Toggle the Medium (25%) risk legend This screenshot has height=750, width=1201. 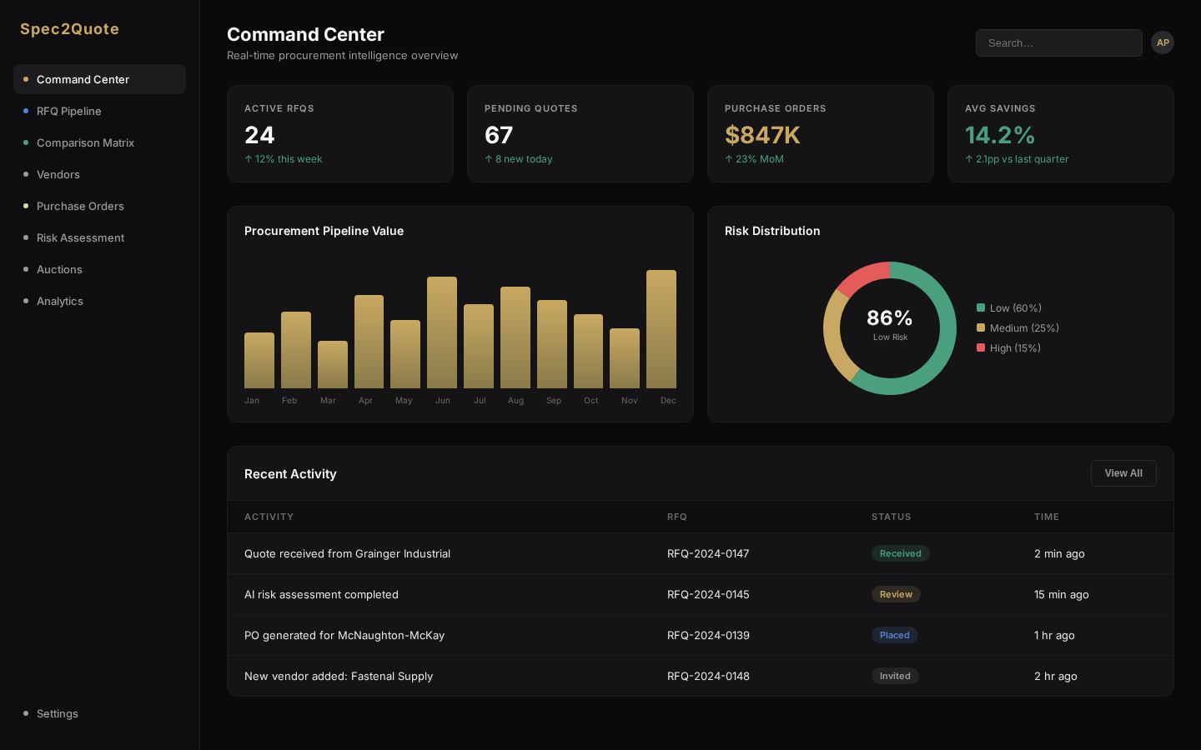click(x=1018, y=327)
